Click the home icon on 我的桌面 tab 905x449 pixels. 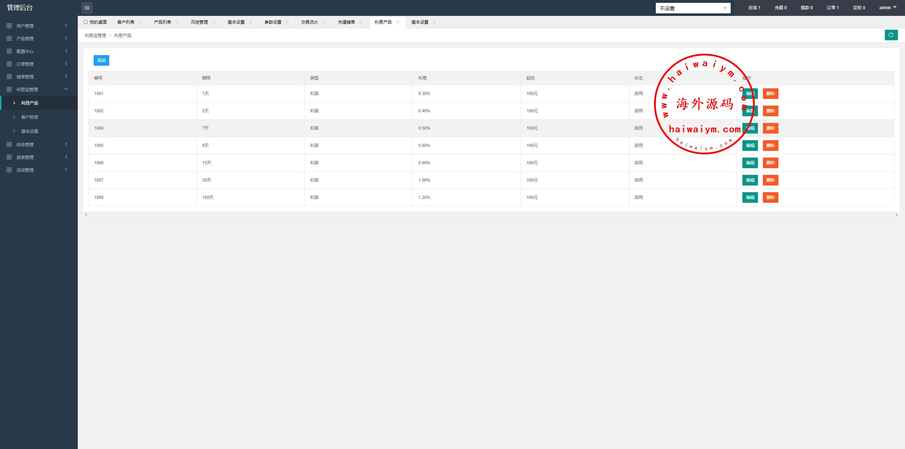pos(86,22)
